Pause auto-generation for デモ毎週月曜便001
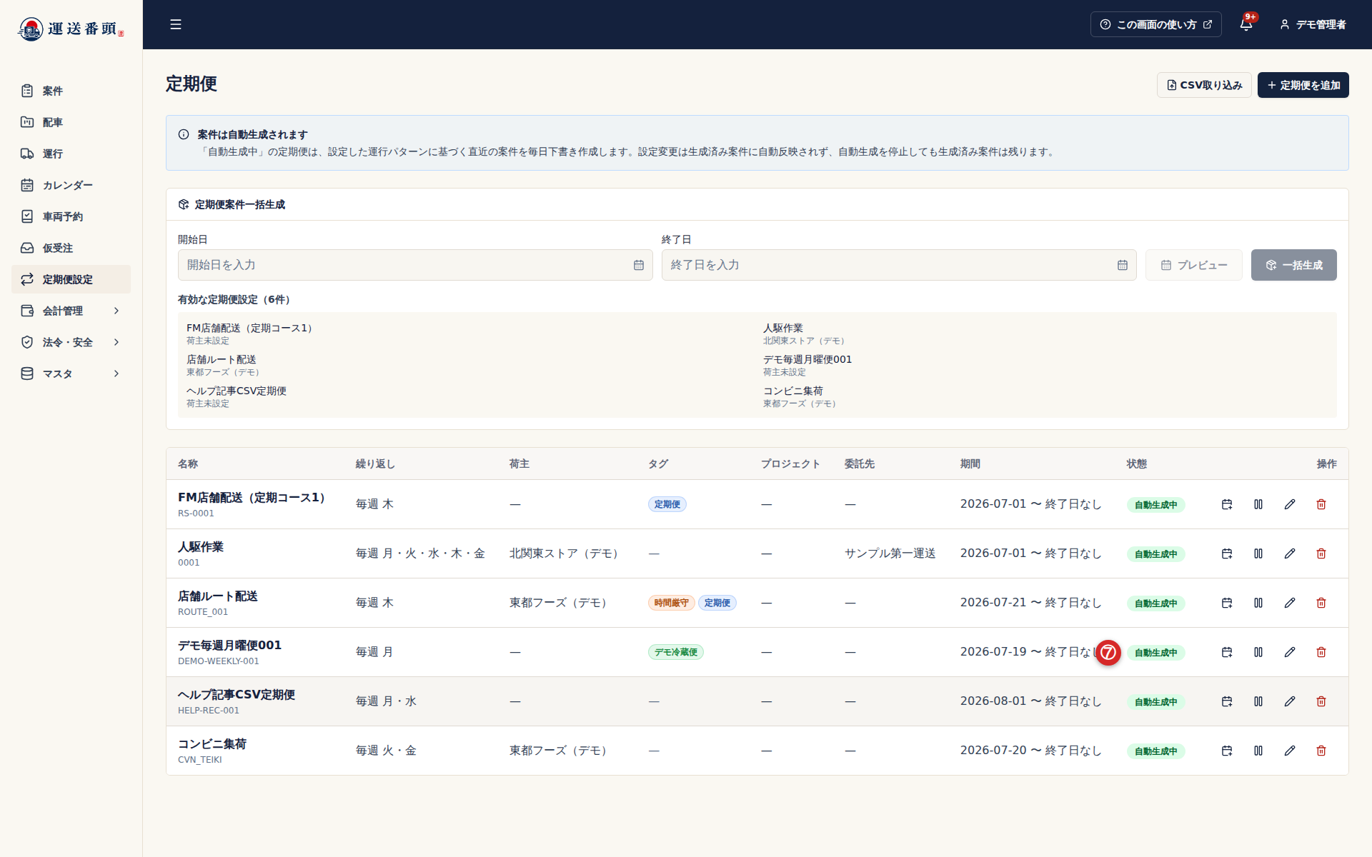The height and width of the screenshot is (857, 1372). coord(1258,652)
